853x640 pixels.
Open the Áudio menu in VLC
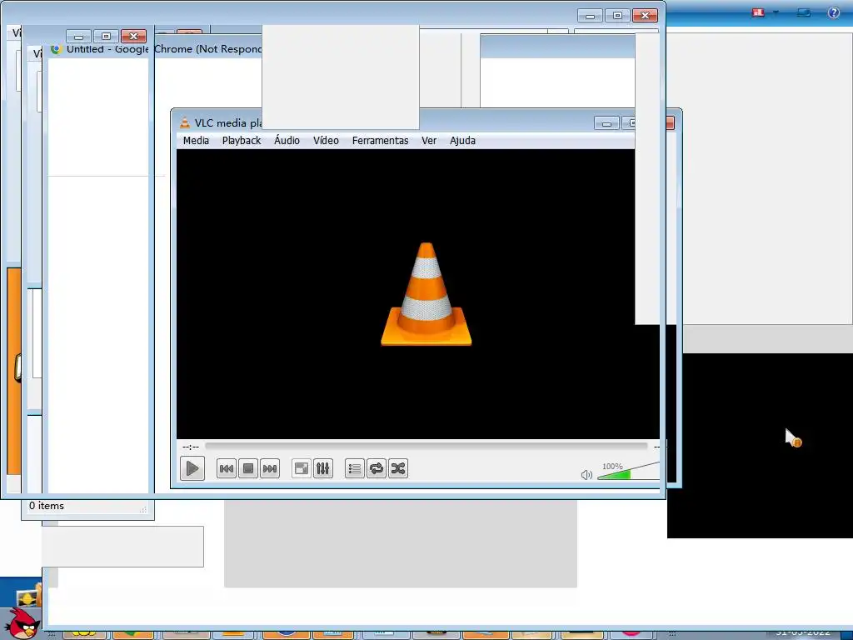(287, 140)
